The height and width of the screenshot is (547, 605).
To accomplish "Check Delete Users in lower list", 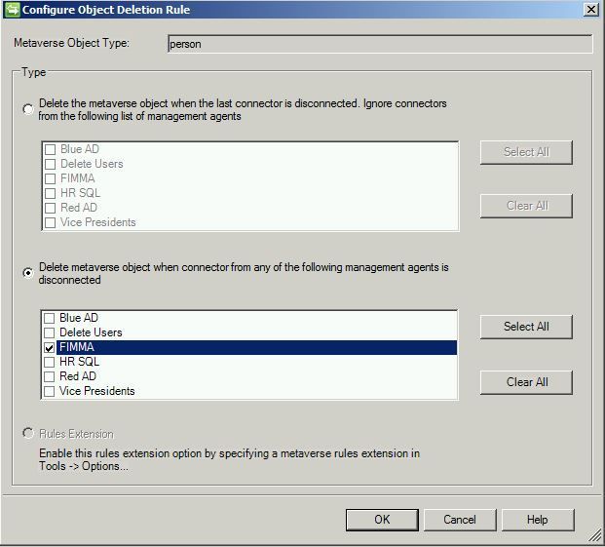I will [x=50, y=332].
